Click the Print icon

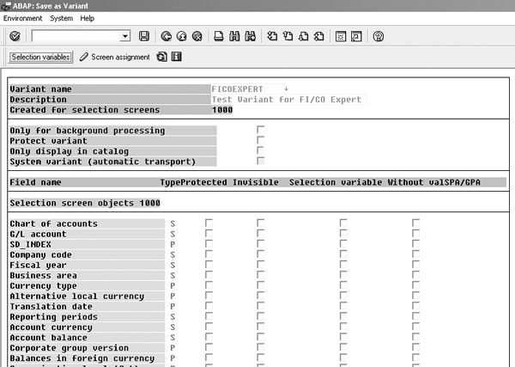click(x=220, y=36)
